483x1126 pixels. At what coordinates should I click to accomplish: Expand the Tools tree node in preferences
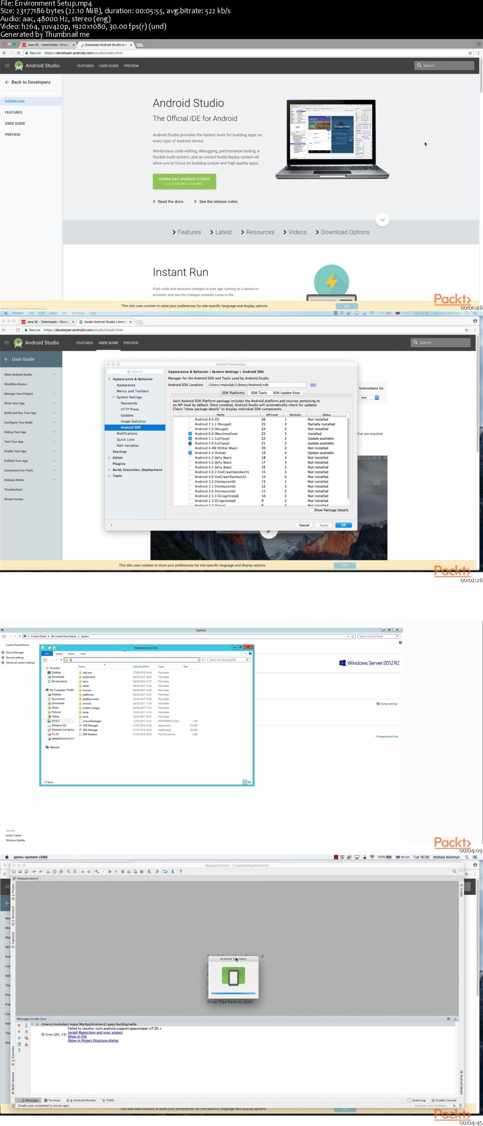(109, 476)
